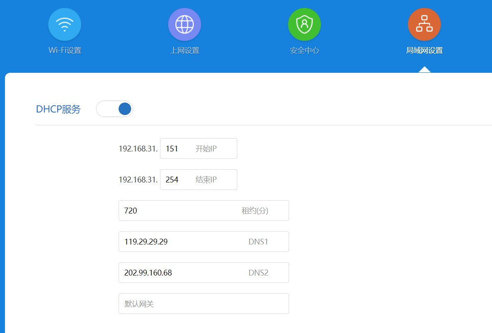
Task: Select the 局域网设置 label
Action: click(424, 50)
